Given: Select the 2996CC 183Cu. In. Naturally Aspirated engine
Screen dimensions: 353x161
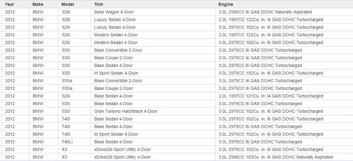Looking at the screenshot, I should click(284, 157).
